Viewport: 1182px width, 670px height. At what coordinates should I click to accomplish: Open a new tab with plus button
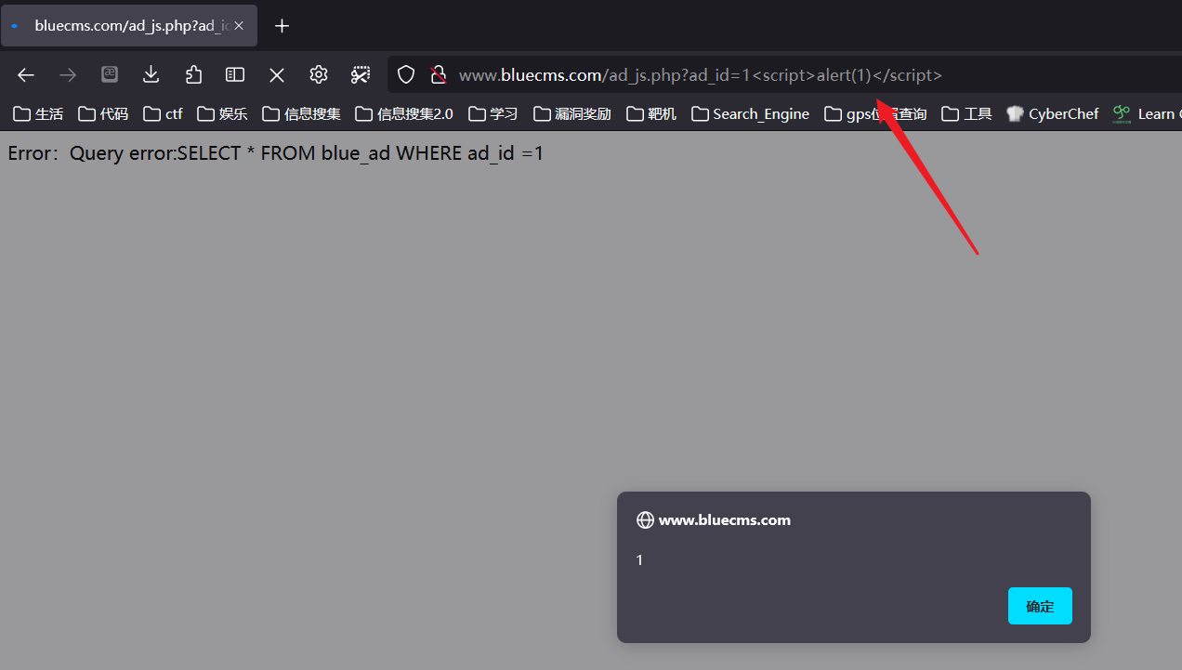click(x=282, y=26)
